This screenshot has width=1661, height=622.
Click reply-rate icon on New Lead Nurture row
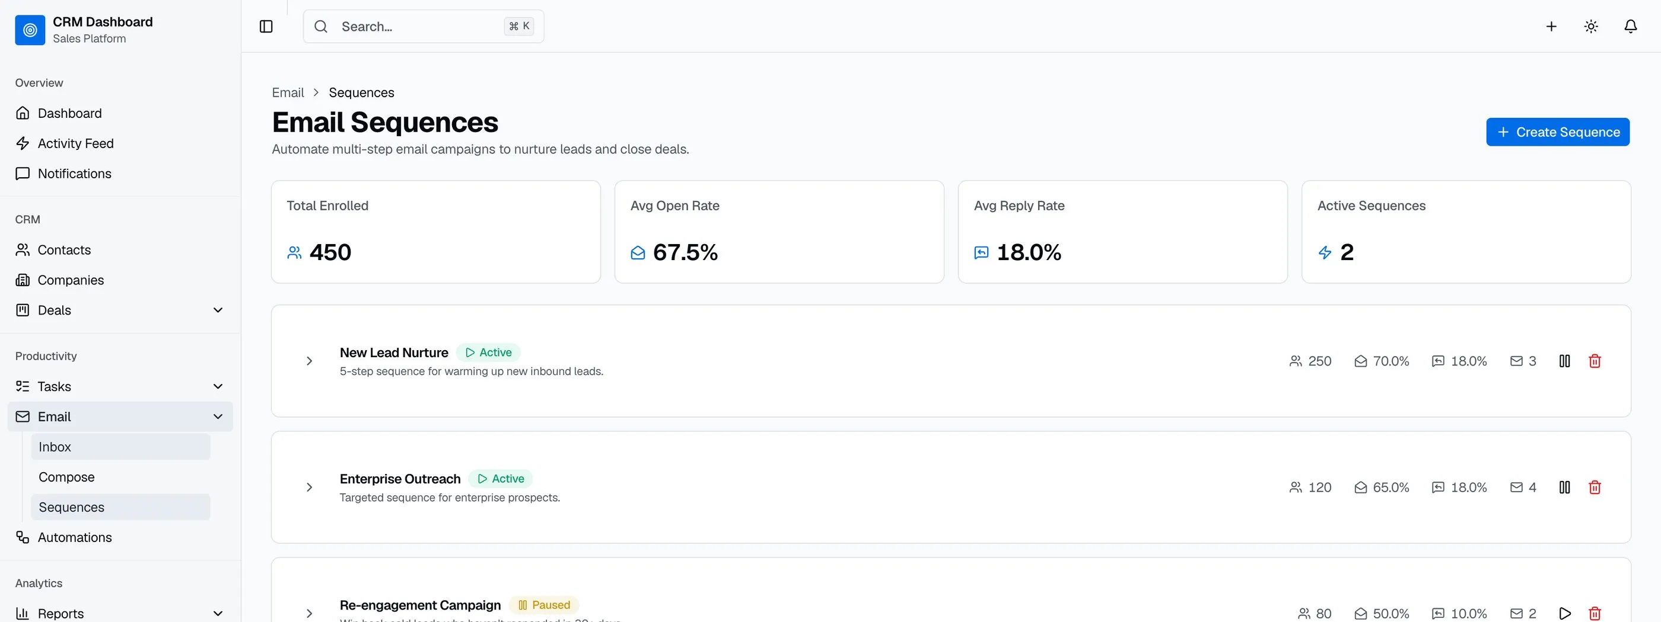point(1438,361)
